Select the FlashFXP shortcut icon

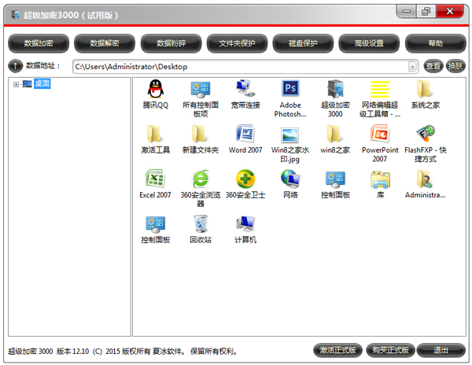(426, 135)
